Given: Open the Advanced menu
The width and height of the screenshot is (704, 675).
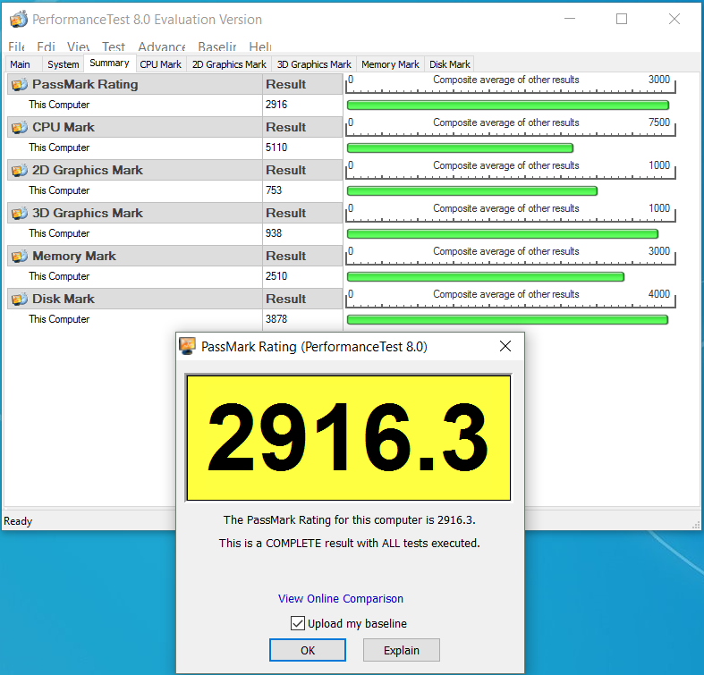Looking at the screenshot, I should point(162,46).
